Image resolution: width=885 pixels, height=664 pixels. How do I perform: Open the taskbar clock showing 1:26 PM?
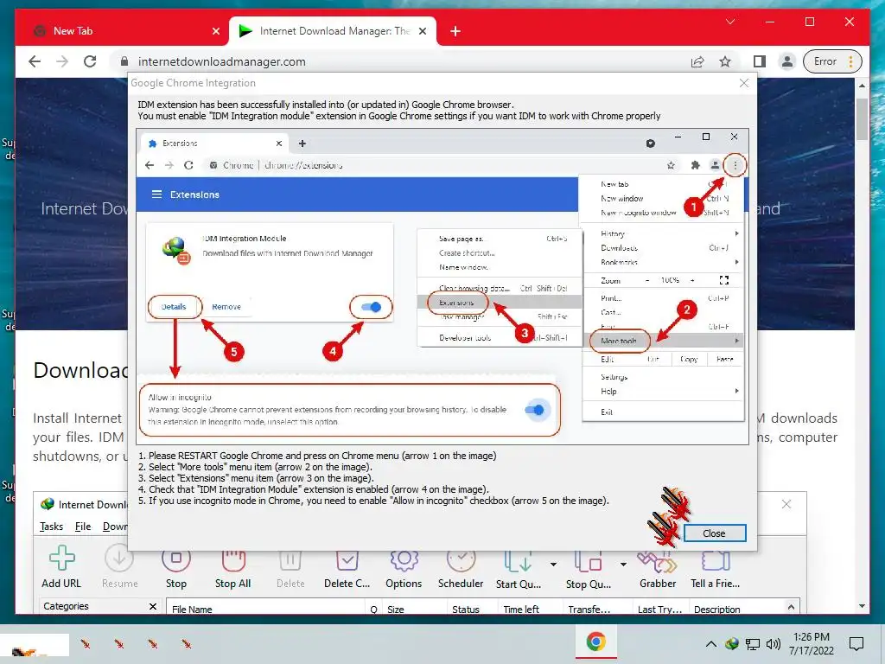click(811, 643)
